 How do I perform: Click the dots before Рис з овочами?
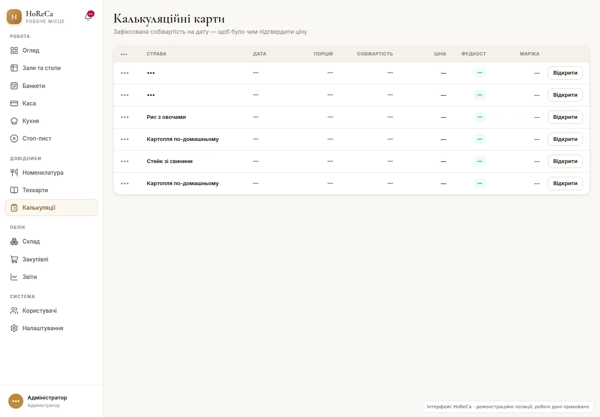(125, 117)
